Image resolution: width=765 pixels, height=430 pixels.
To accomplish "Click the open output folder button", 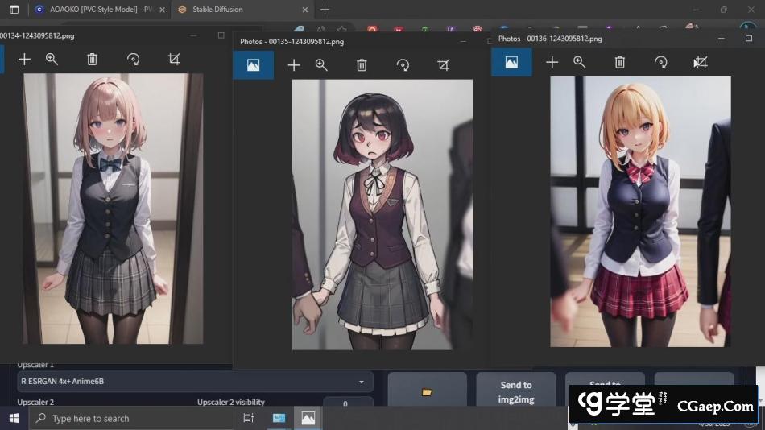I will (427, 391).
